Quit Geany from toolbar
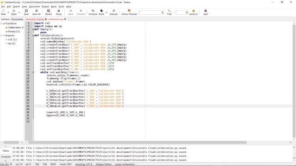 pos(205,12)
